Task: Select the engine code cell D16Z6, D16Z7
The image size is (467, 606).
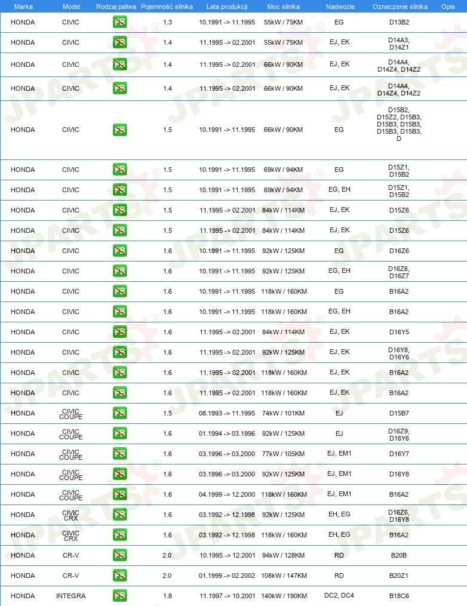Action: click(x=399, y=272)
